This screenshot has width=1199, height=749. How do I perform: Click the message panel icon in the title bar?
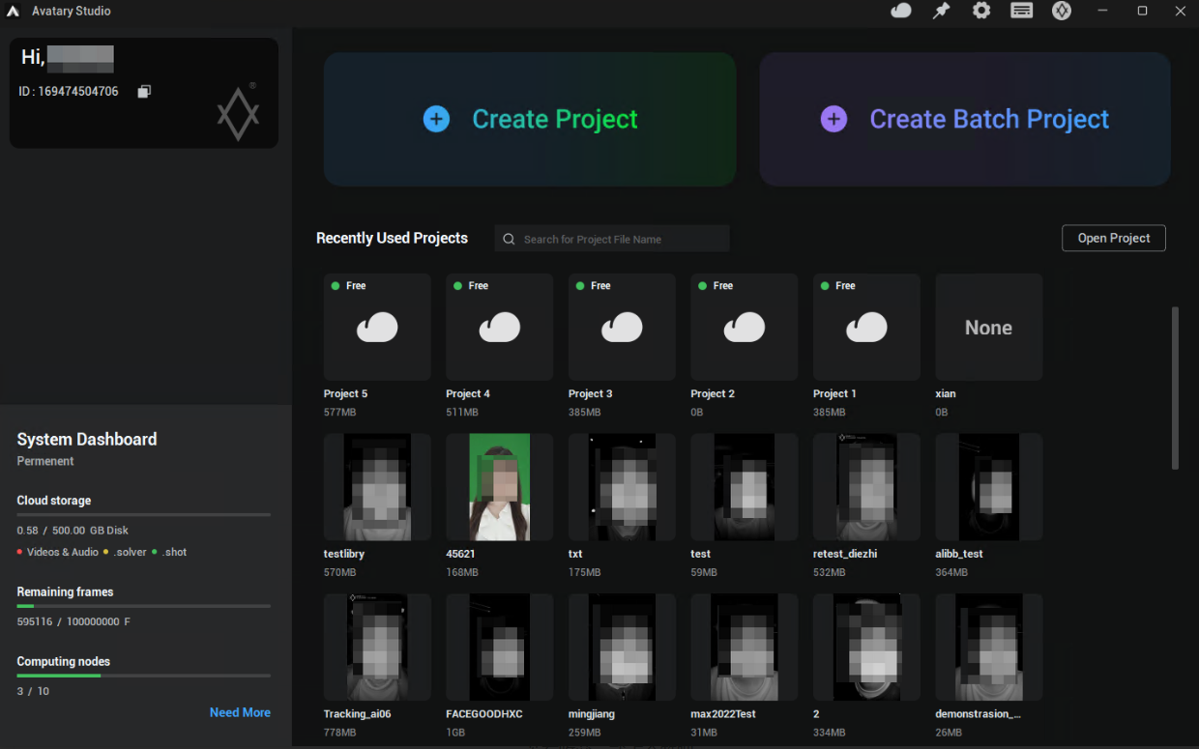[1021, 11]
